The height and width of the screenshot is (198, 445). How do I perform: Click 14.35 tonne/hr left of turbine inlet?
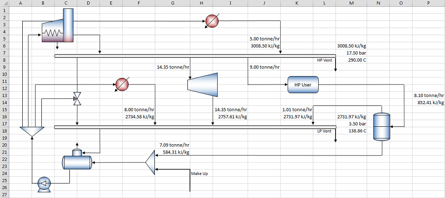pos(173,67)
